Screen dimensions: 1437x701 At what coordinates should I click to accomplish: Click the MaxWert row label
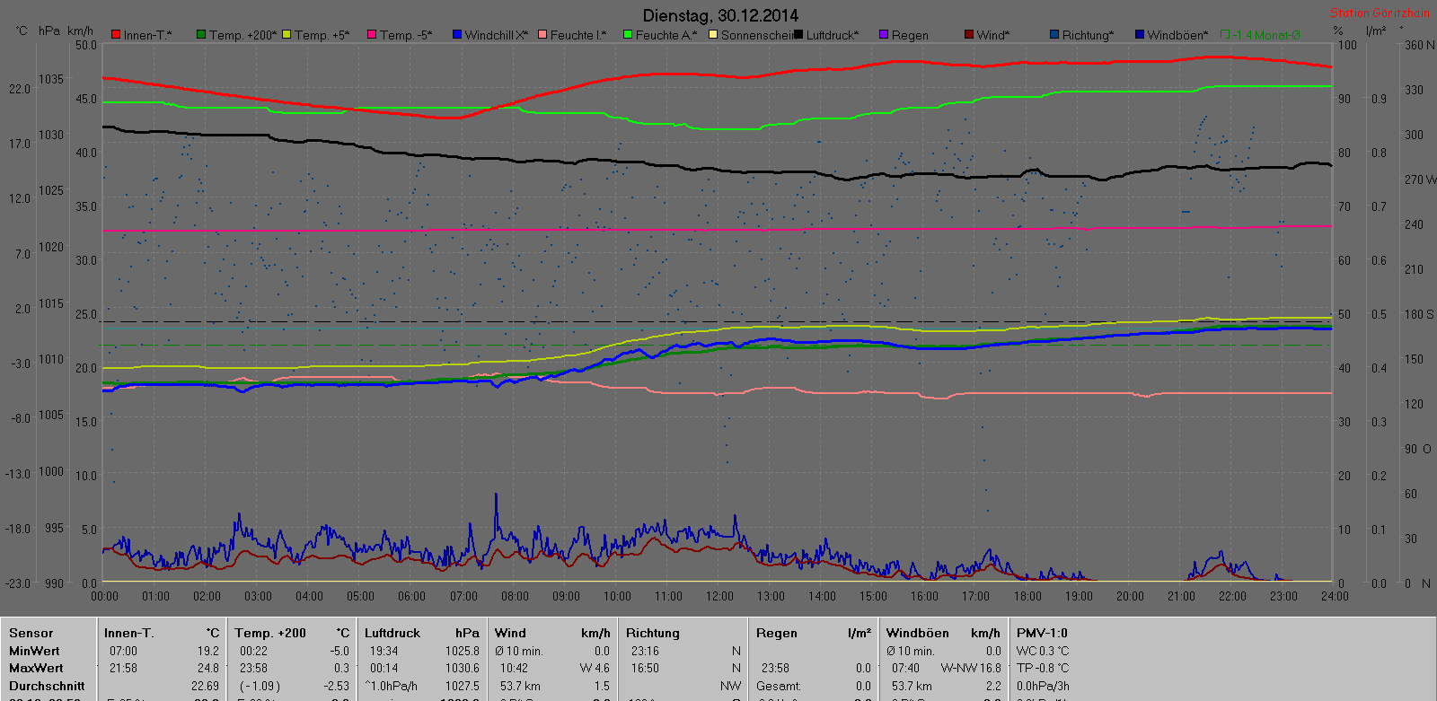tap(36, 668)
